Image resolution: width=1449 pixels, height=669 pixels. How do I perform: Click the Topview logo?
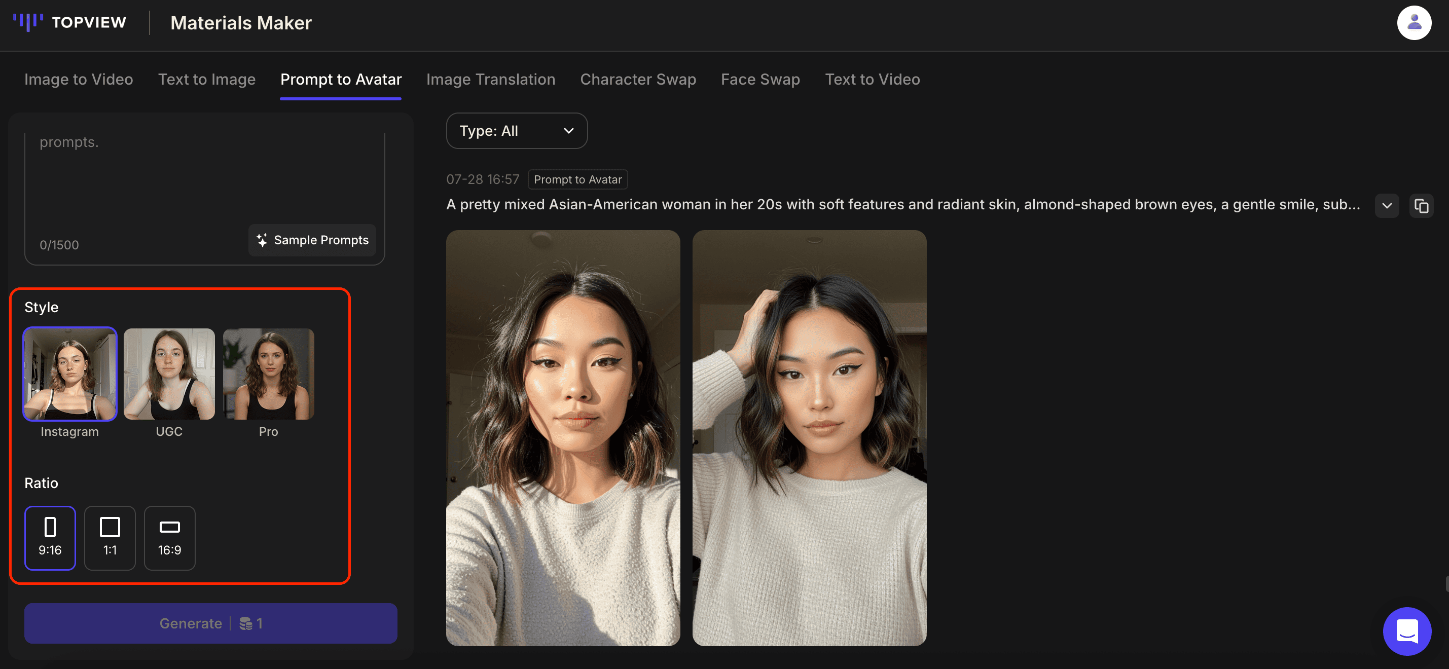click(69, 22)
